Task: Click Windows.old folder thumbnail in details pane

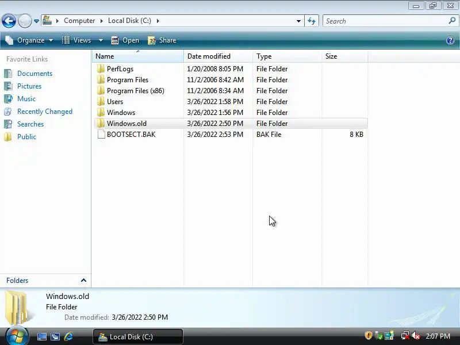Action: [x=19, y=308]
